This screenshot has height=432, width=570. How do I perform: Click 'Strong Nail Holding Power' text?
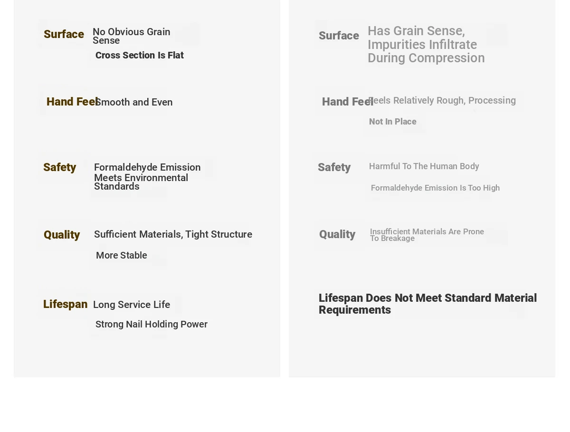tap(152, 324)
